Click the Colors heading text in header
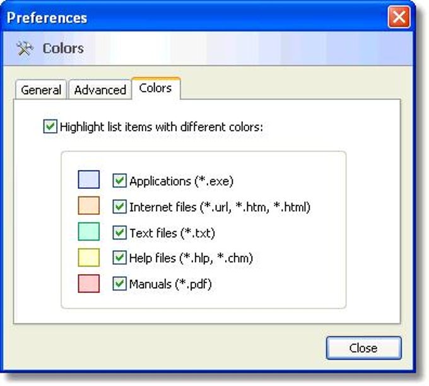Viewport: 429px width, 386px height. (63, 49)
